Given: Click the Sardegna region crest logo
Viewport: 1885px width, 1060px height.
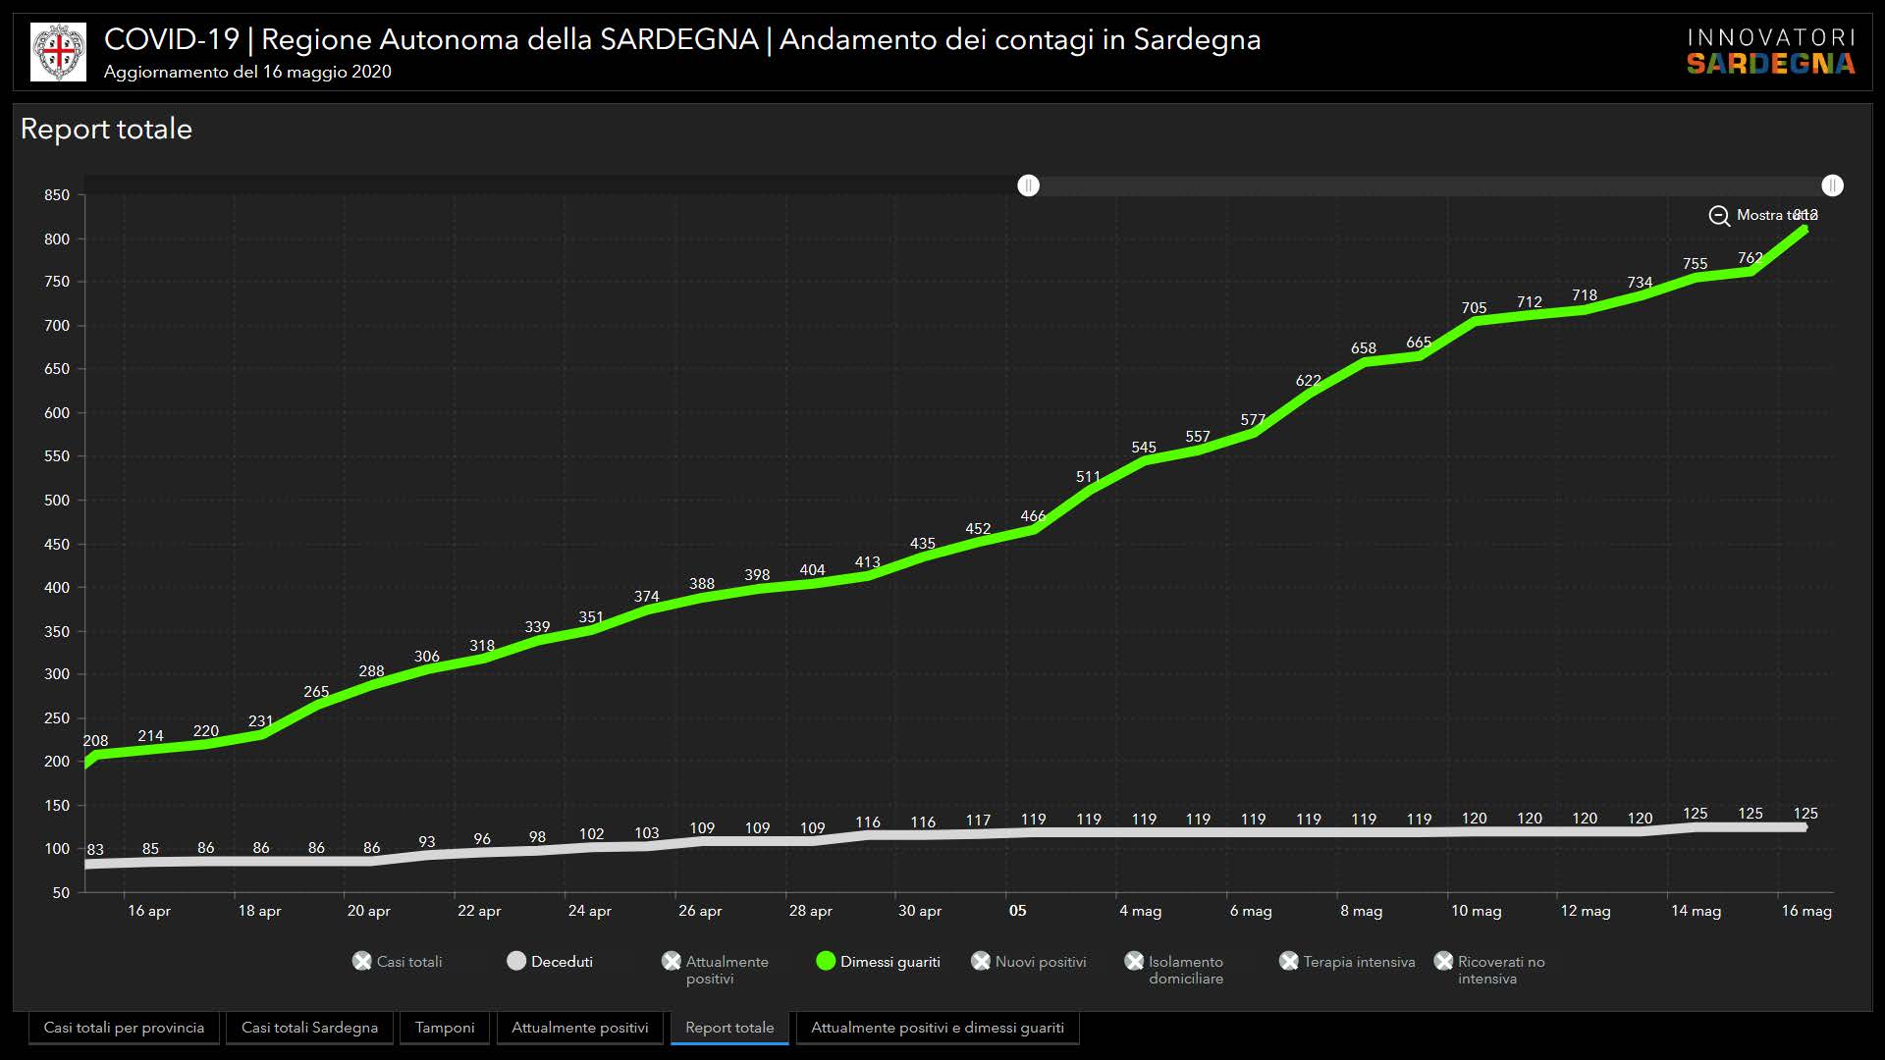Looking at the screenshot, I should click(58, 51).
